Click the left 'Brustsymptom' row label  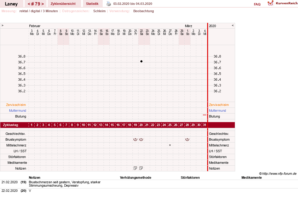pos(16,139)
